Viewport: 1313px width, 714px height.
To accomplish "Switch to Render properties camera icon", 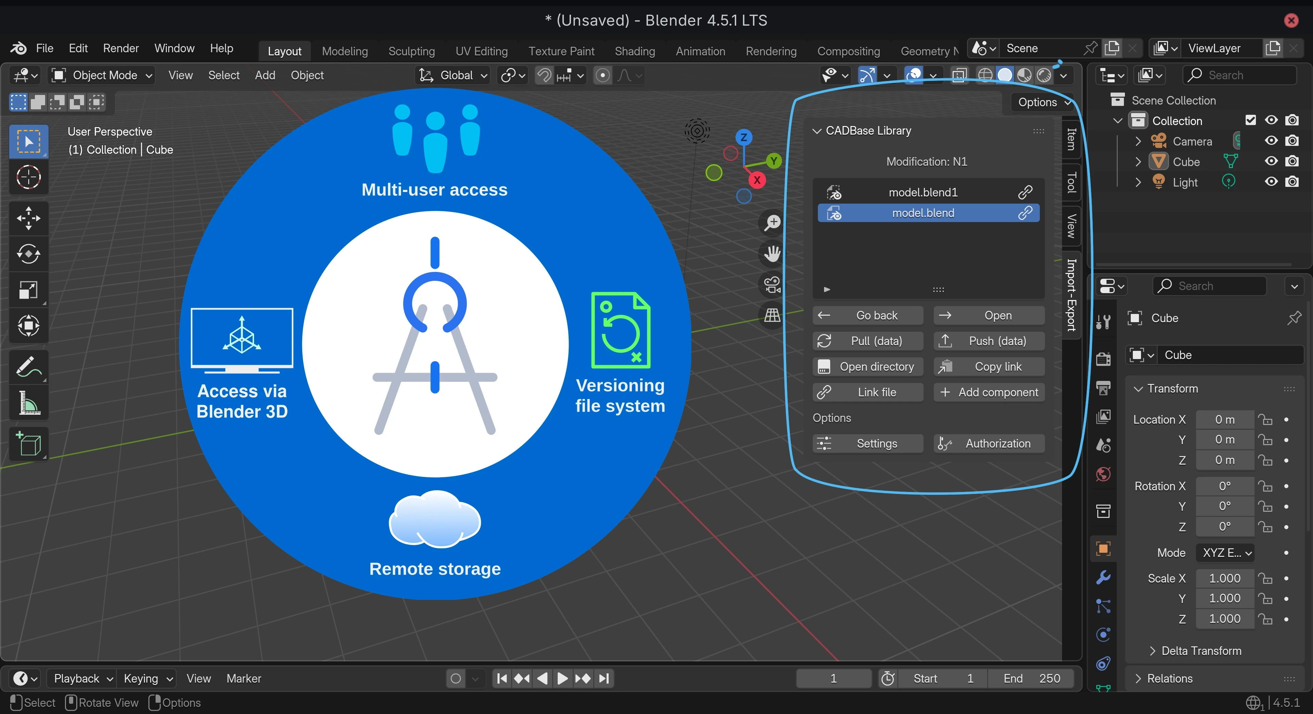I will tap(1103, 359).
